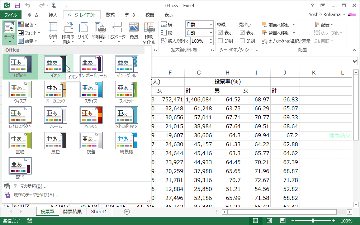360x225 pixels.
Task: Click the zoom slider handle
Action: (313, 221)
